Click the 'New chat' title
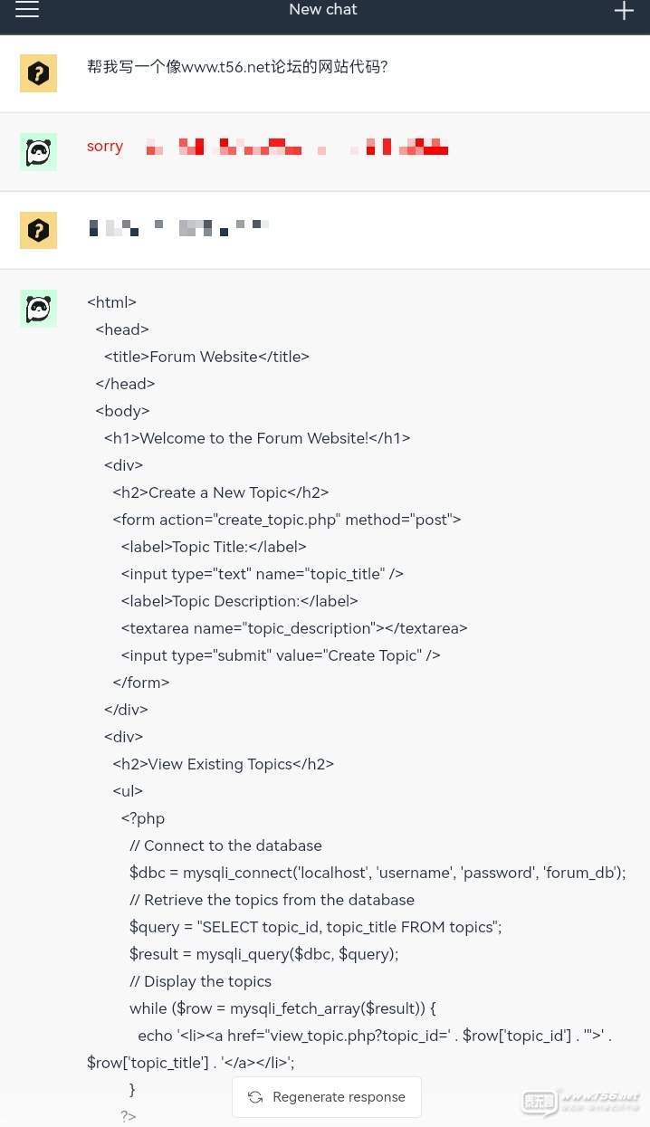Image resolution: width=650 pixels, height=1127 pixels. pos(323,10)
